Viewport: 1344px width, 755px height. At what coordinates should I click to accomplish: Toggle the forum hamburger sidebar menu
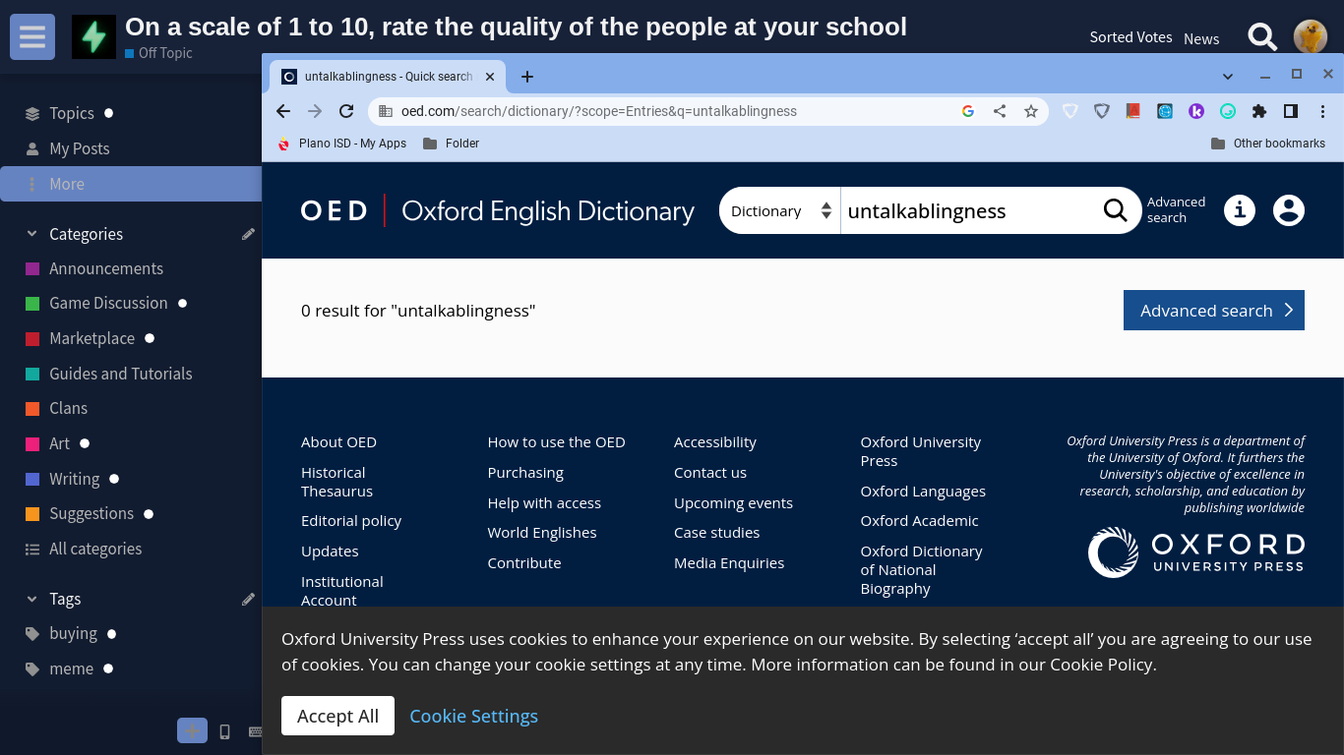point(32,37)
